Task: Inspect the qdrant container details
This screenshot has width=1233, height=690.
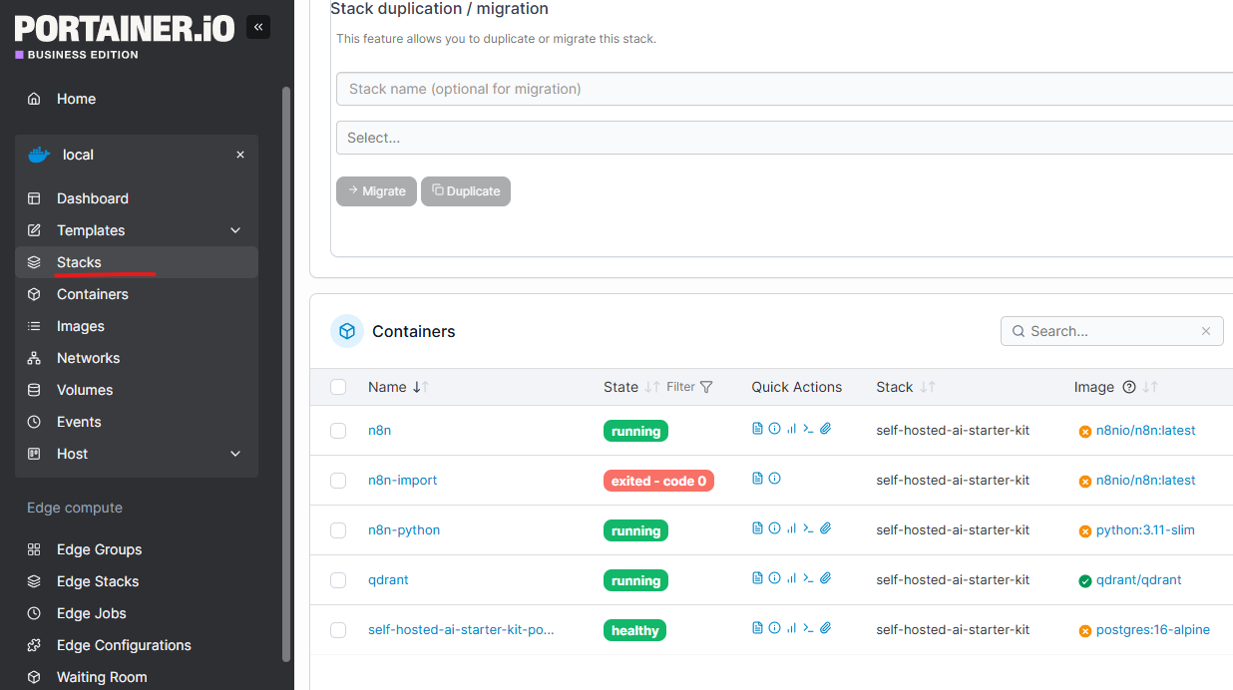Action: click(x=774, y=577)
